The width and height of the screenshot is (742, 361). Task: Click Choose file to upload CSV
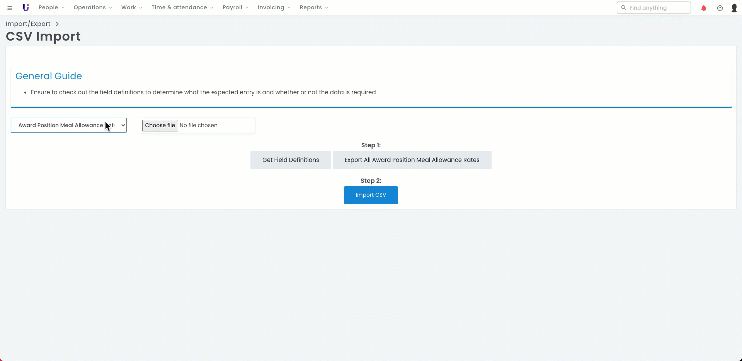(160, 126)
